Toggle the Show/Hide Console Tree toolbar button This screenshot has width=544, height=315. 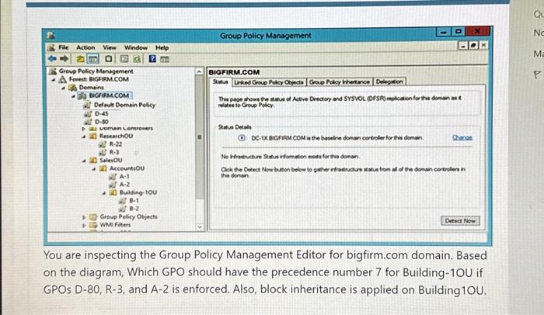tap(93, 59)
